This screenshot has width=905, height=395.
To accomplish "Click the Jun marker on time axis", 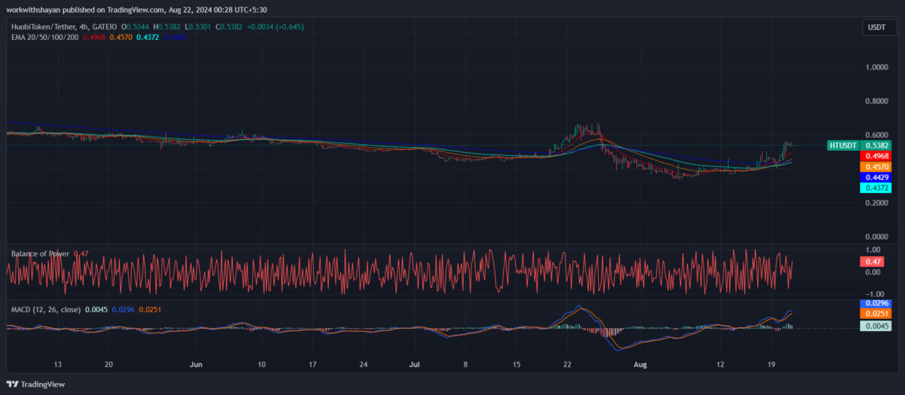I will tap(197, 365).
